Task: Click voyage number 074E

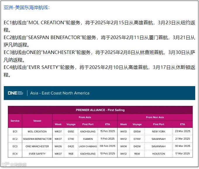Action: (71, 139)
